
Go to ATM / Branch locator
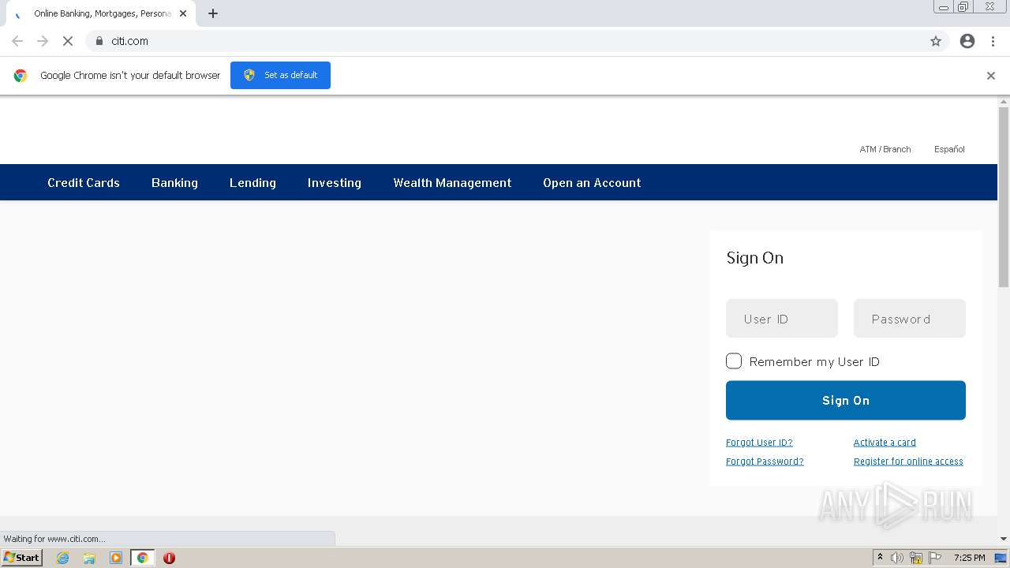(x=885, y=149)
